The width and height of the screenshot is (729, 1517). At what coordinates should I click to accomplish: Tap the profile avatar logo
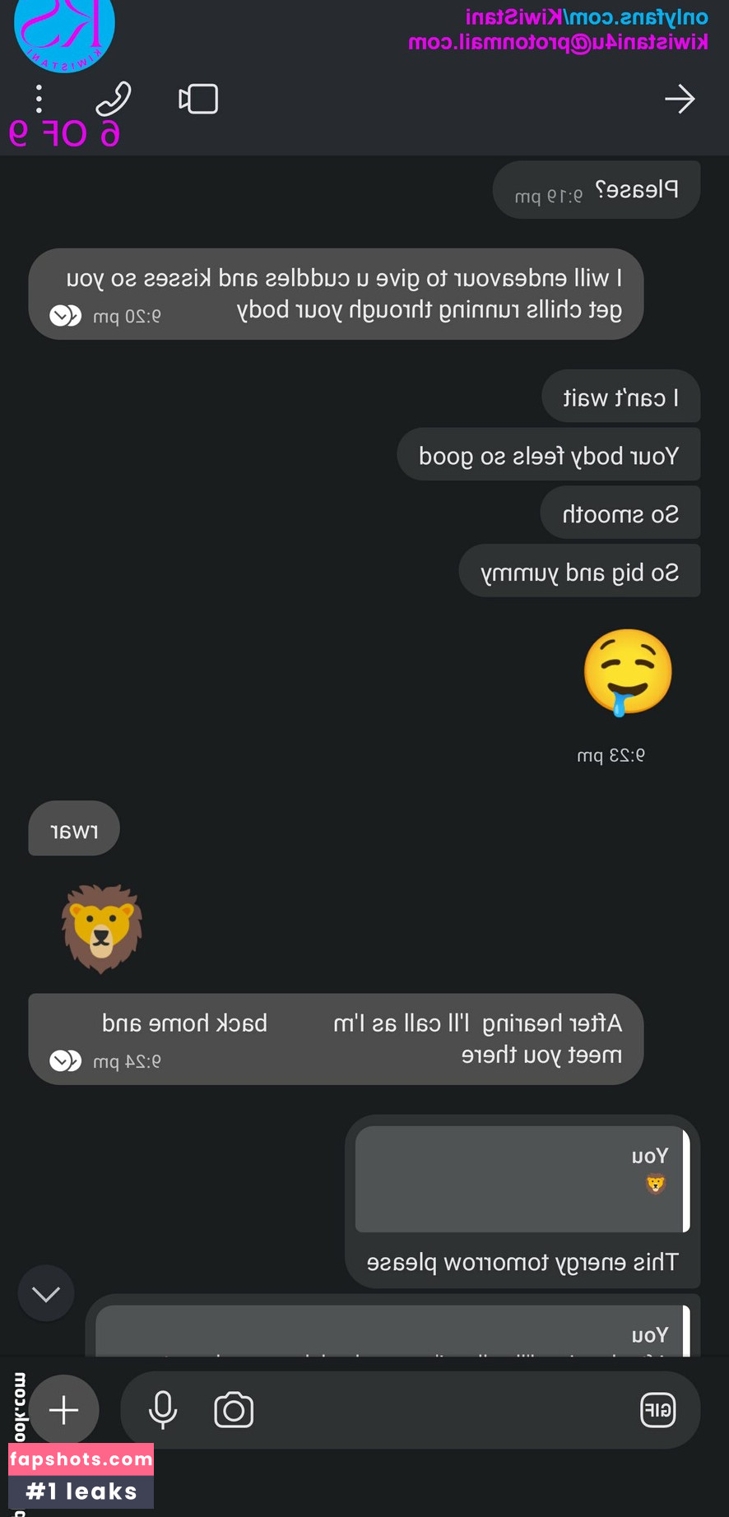64,35
